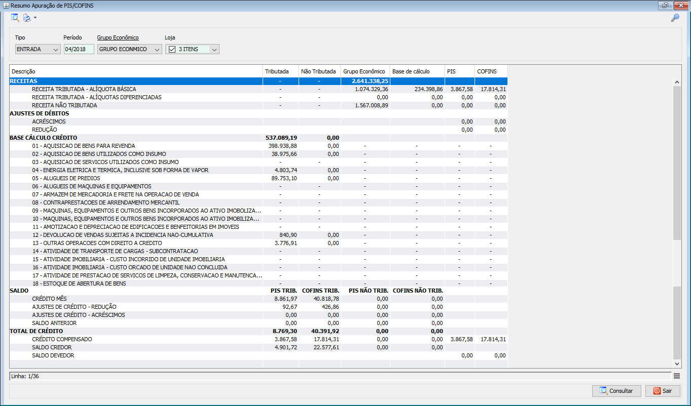The width and height of the screenshot is (691, 406).
Task: Select 12 - DEVOLUCAO DE VENDAS row
Action: coord(259,235)
